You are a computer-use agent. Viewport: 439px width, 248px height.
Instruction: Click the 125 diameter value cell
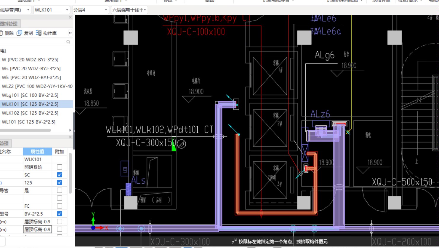(37, 182)
